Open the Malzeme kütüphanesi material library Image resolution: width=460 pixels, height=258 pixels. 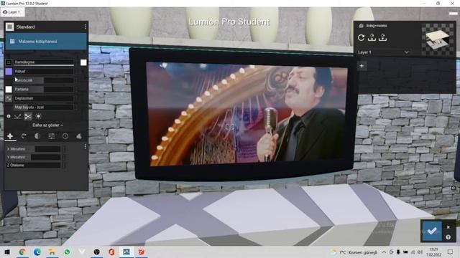[46, 42]
